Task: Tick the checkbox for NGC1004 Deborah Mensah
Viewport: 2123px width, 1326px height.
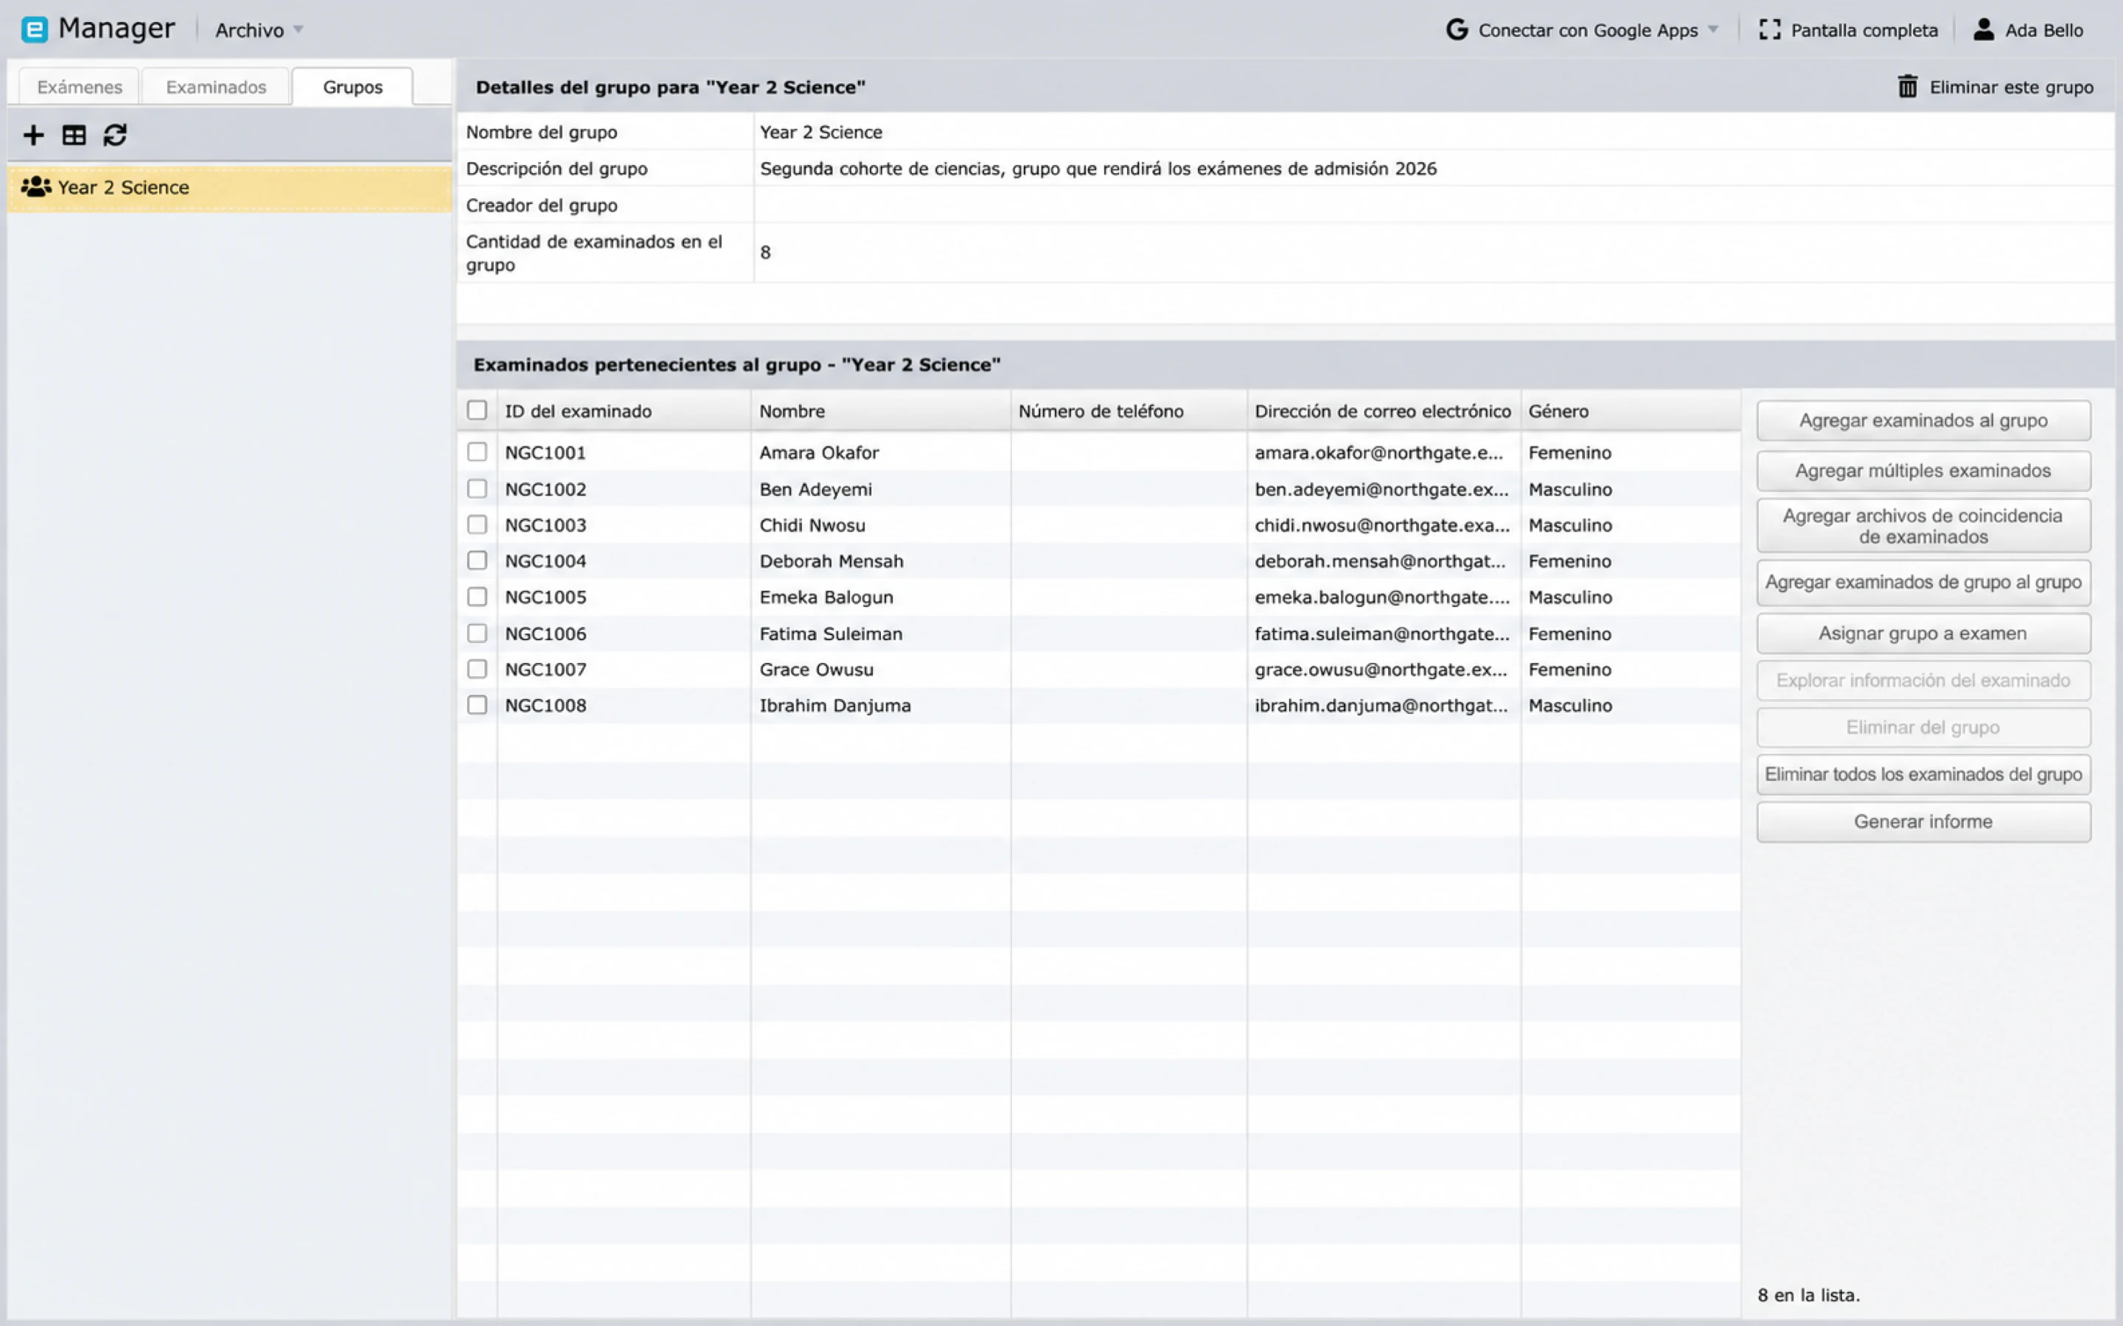Action: (476, 561)
